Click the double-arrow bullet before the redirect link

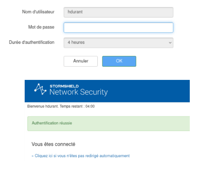[33, 156]
